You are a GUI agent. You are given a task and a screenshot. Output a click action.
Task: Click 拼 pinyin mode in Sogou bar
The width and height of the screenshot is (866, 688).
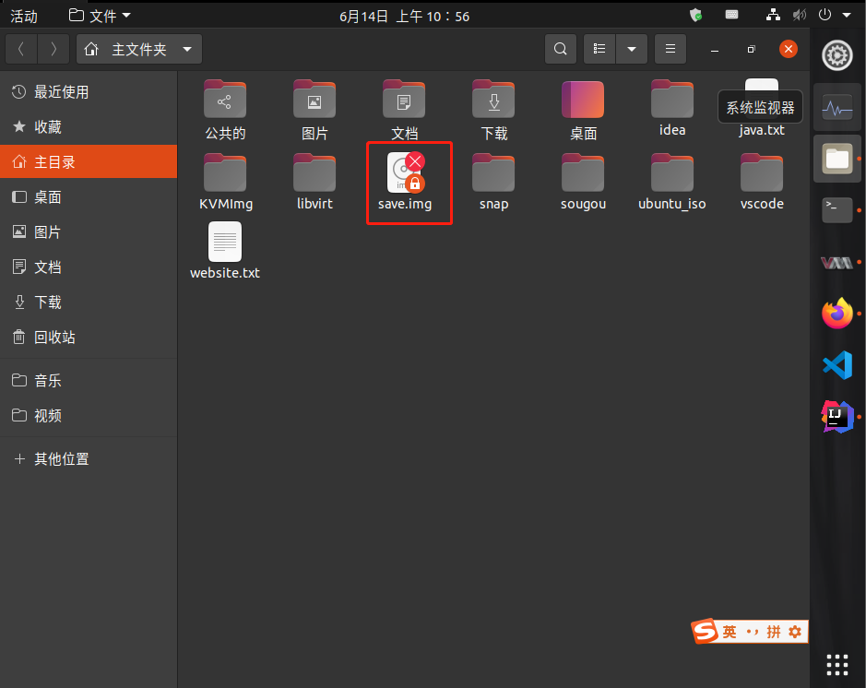[x=773, y=632]
